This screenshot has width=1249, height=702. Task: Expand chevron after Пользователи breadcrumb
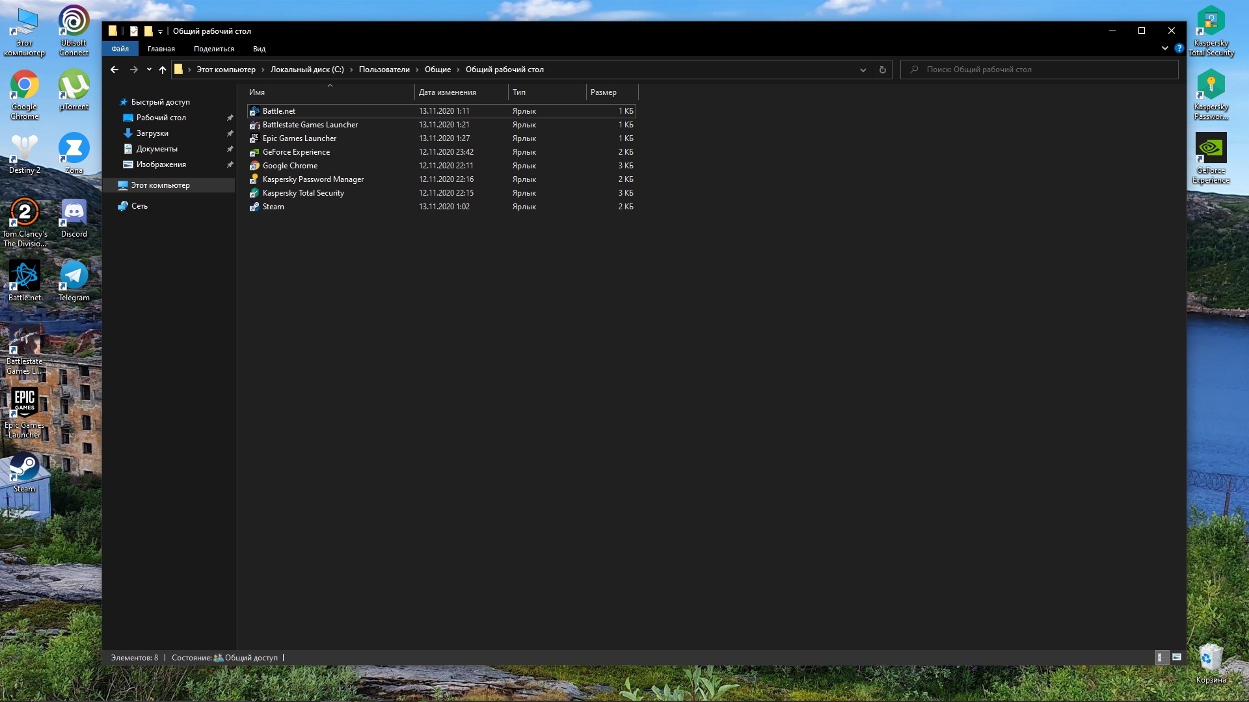click(x=417, y=70)
